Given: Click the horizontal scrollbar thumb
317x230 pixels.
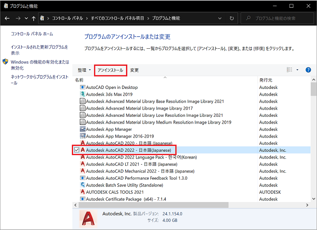Looking at the screenshot, I should point(153,205).
